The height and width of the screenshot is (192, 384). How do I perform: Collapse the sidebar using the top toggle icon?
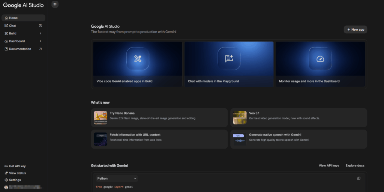(x=55, y=4)
